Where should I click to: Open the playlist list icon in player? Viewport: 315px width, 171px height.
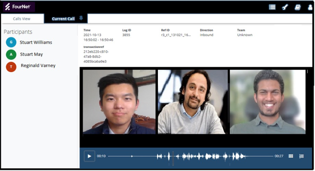tap(301, 156)
